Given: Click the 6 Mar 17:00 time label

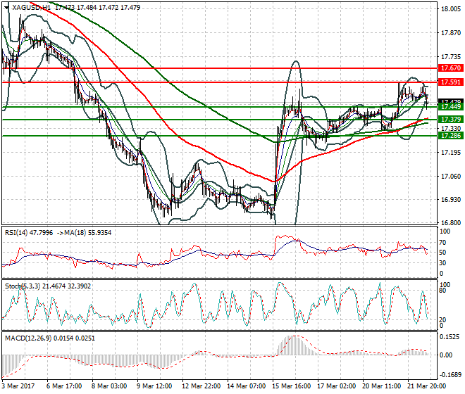Looking at the screenshot, I should point(64,386).
